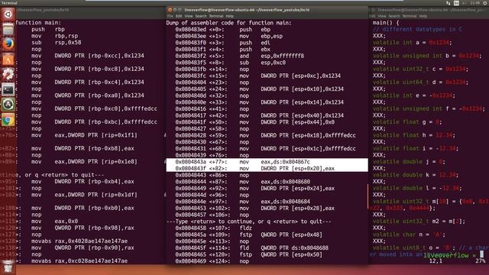
Task: Click 'main() {' in right editor window
Action: click(385, 23)
